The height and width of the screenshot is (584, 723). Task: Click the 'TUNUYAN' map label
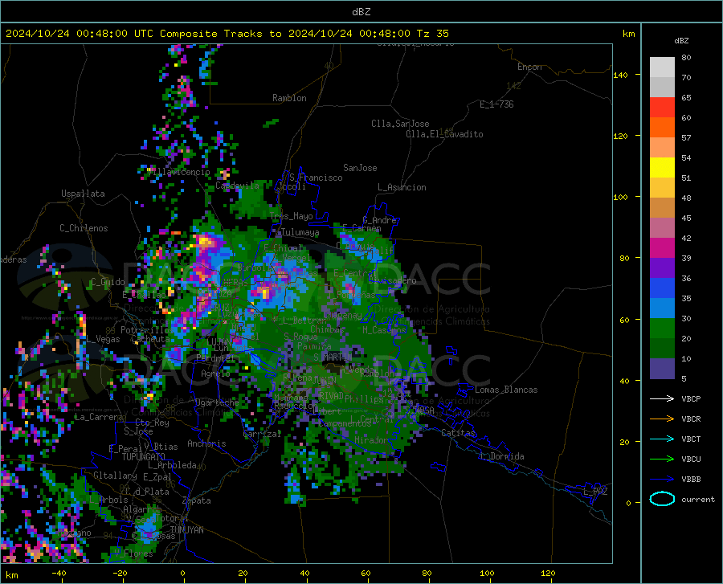(x=186, y=529)
